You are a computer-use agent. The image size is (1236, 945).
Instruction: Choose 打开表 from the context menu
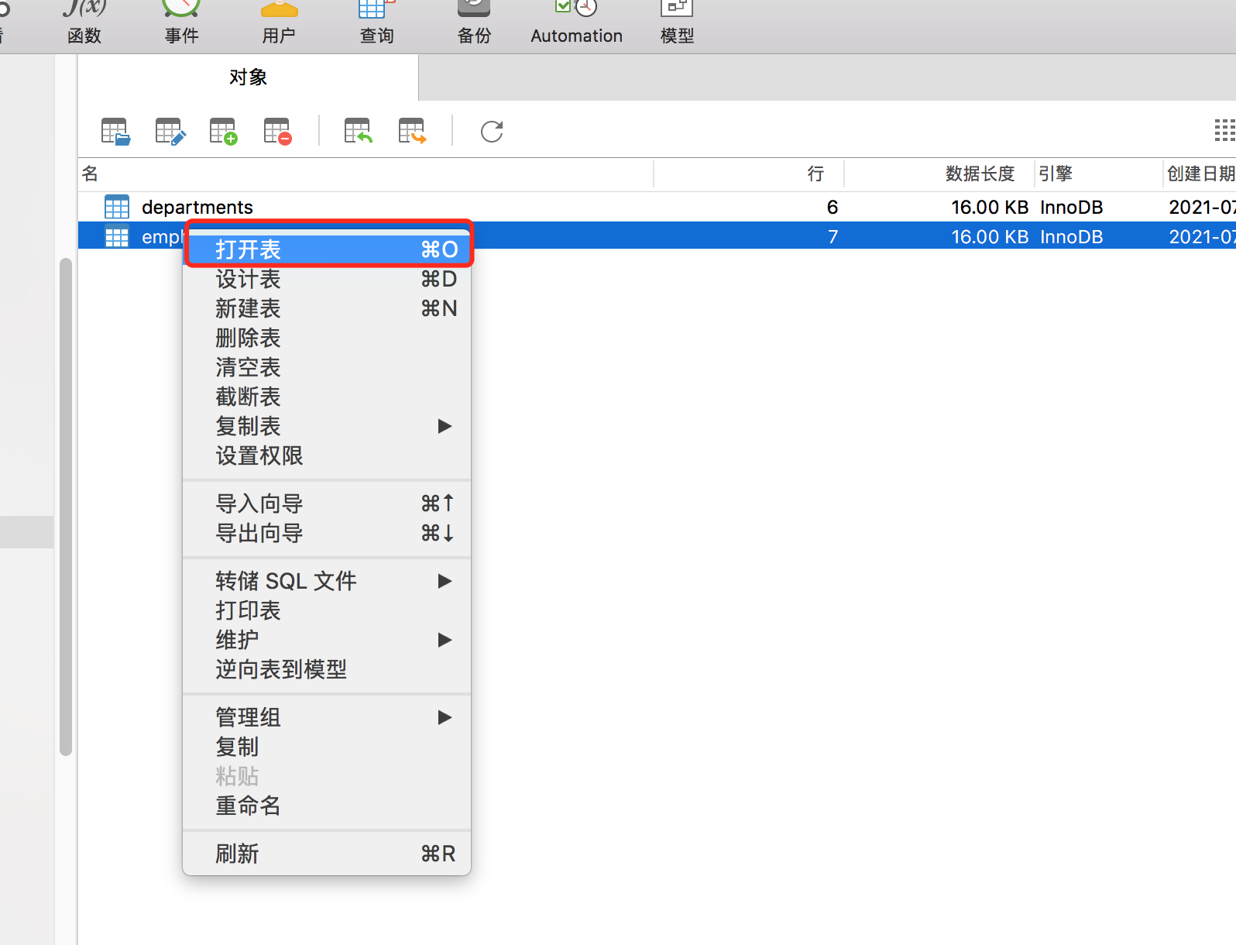[x=327, y=249]
